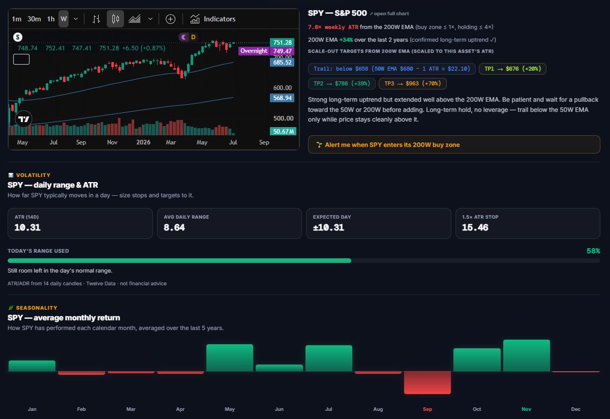Click the SPY — S&P 500 heading
This screenshot has width=610, height=419.
[x=337, y=13]
